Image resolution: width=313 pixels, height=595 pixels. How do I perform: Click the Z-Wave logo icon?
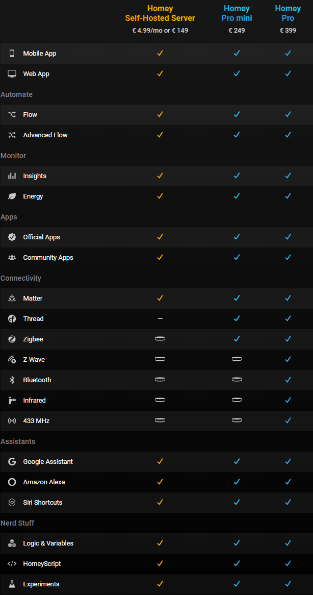tap(12, 360)
